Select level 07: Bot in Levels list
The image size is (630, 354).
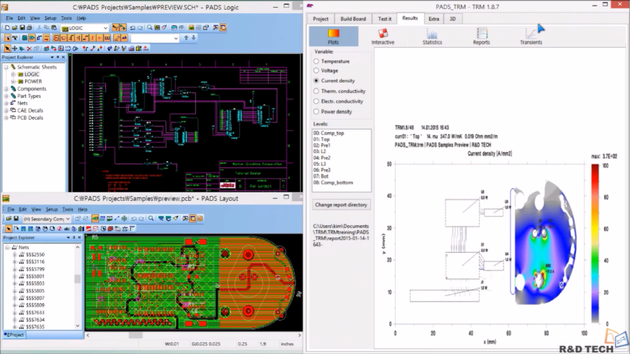(322, 176)
